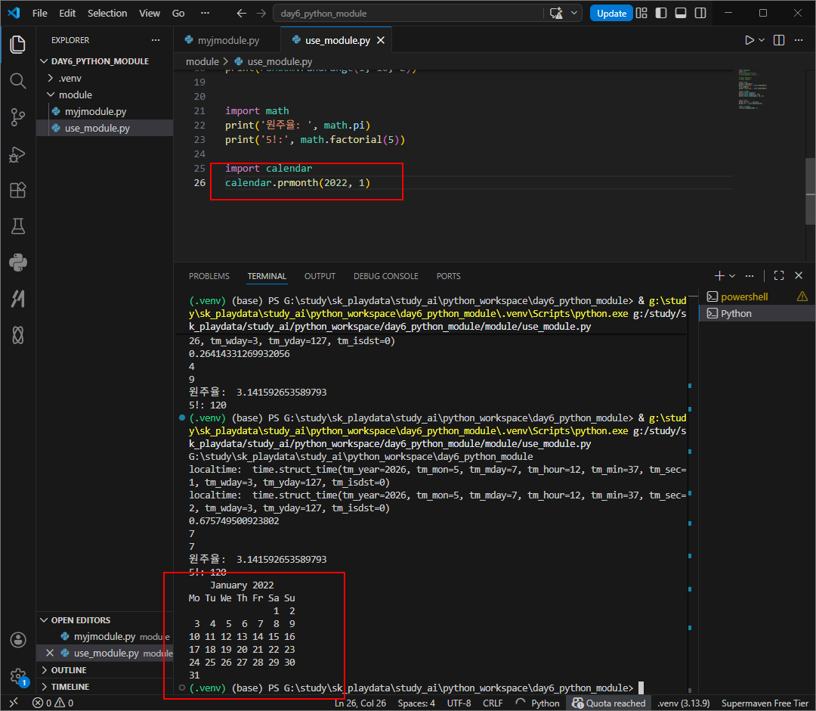
Task: Open the Python extension icon in activity bar
Action: 17,262
